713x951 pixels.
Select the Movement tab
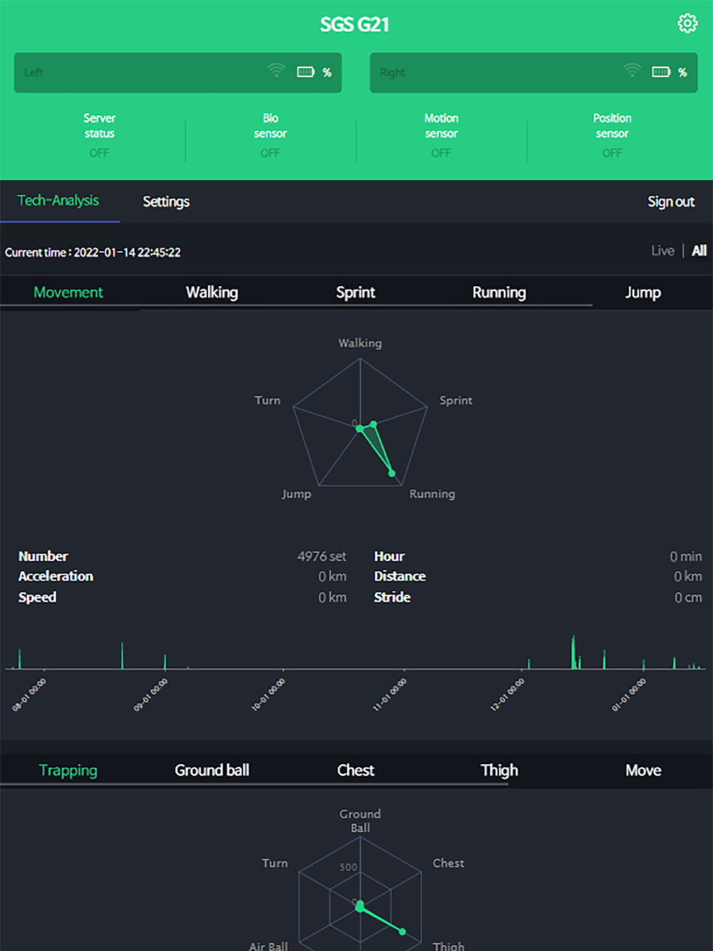[x=68, y=292]
